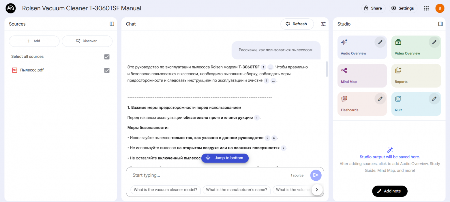Toggle the Пылесос.pdf source checkbox
The width and height of the screenshot is (450, 202).
107,70
